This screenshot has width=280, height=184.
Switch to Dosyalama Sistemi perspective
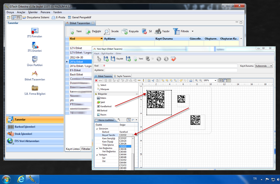[x=36, y=17]
